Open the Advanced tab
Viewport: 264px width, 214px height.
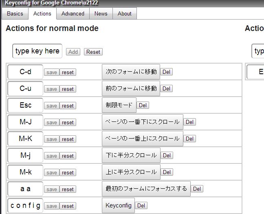pos(73,13)
